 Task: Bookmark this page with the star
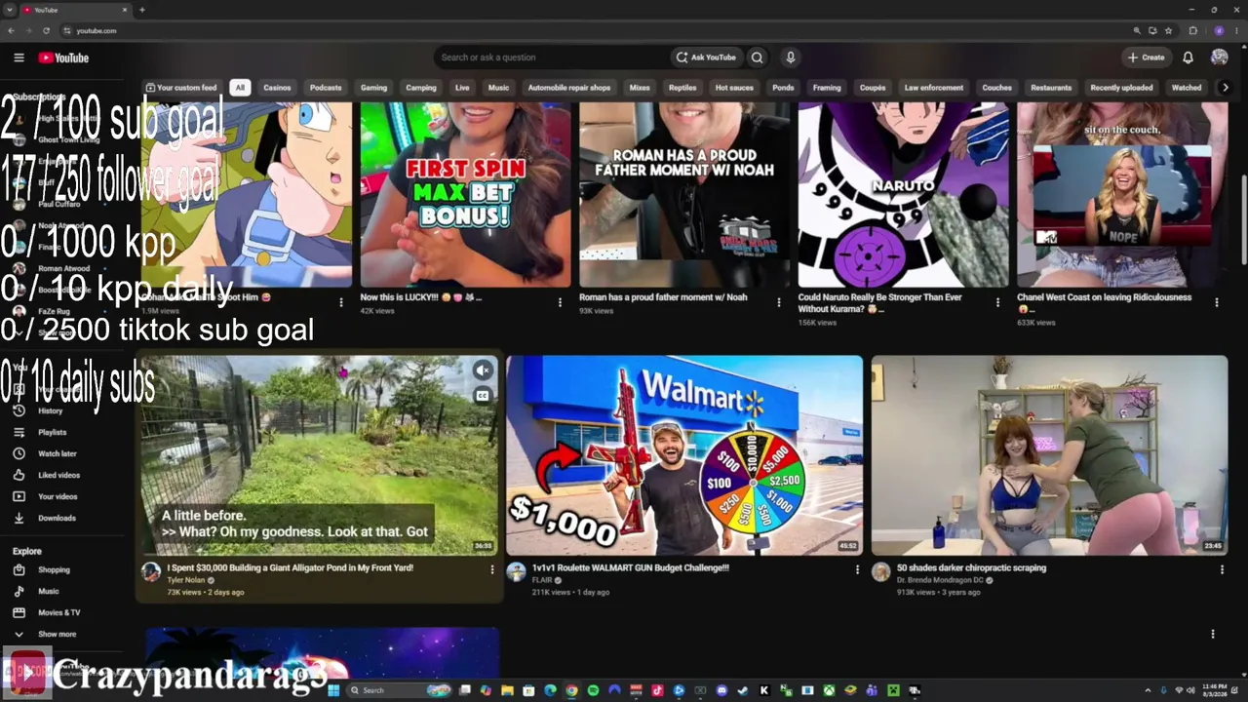(x=1168, y=30)
